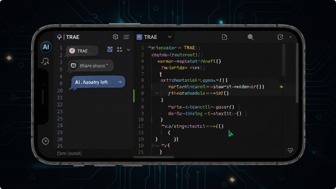336x189 pixels.
Task: Expand the dropdown chevron beside the TRAE tab
Action: (170, 37)
